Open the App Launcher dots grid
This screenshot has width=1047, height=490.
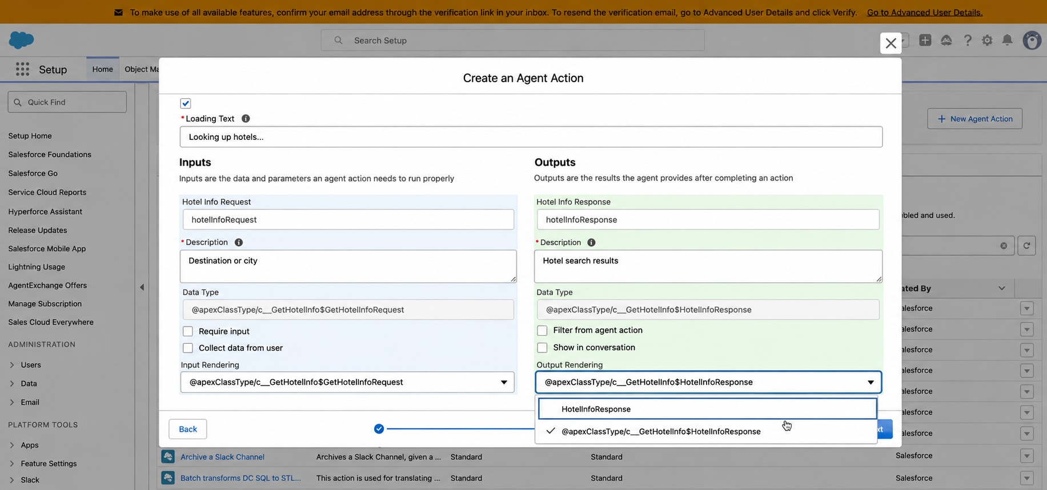tap(22, 69)
